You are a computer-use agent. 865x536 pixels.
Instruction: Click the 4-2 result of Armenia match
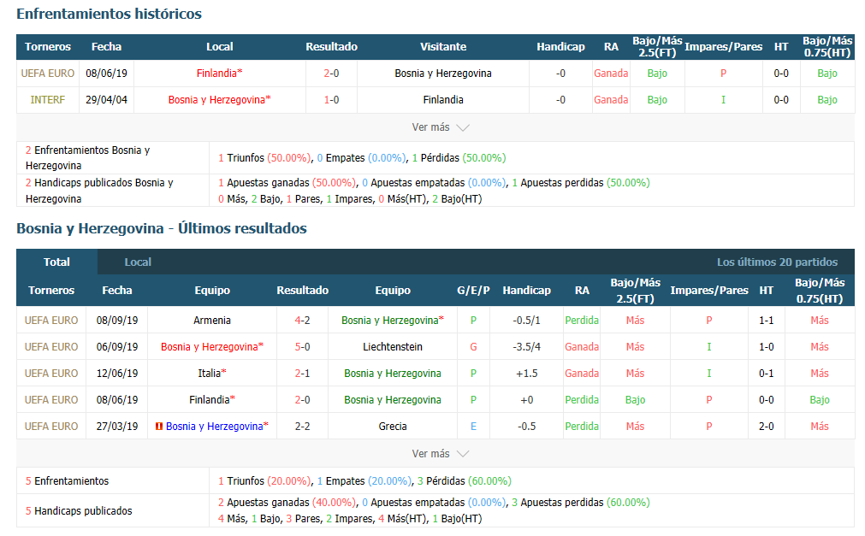(x=302, y=321)
